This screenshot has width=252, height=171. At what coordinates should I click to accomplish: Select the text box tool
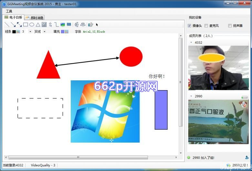pos(44,25)
